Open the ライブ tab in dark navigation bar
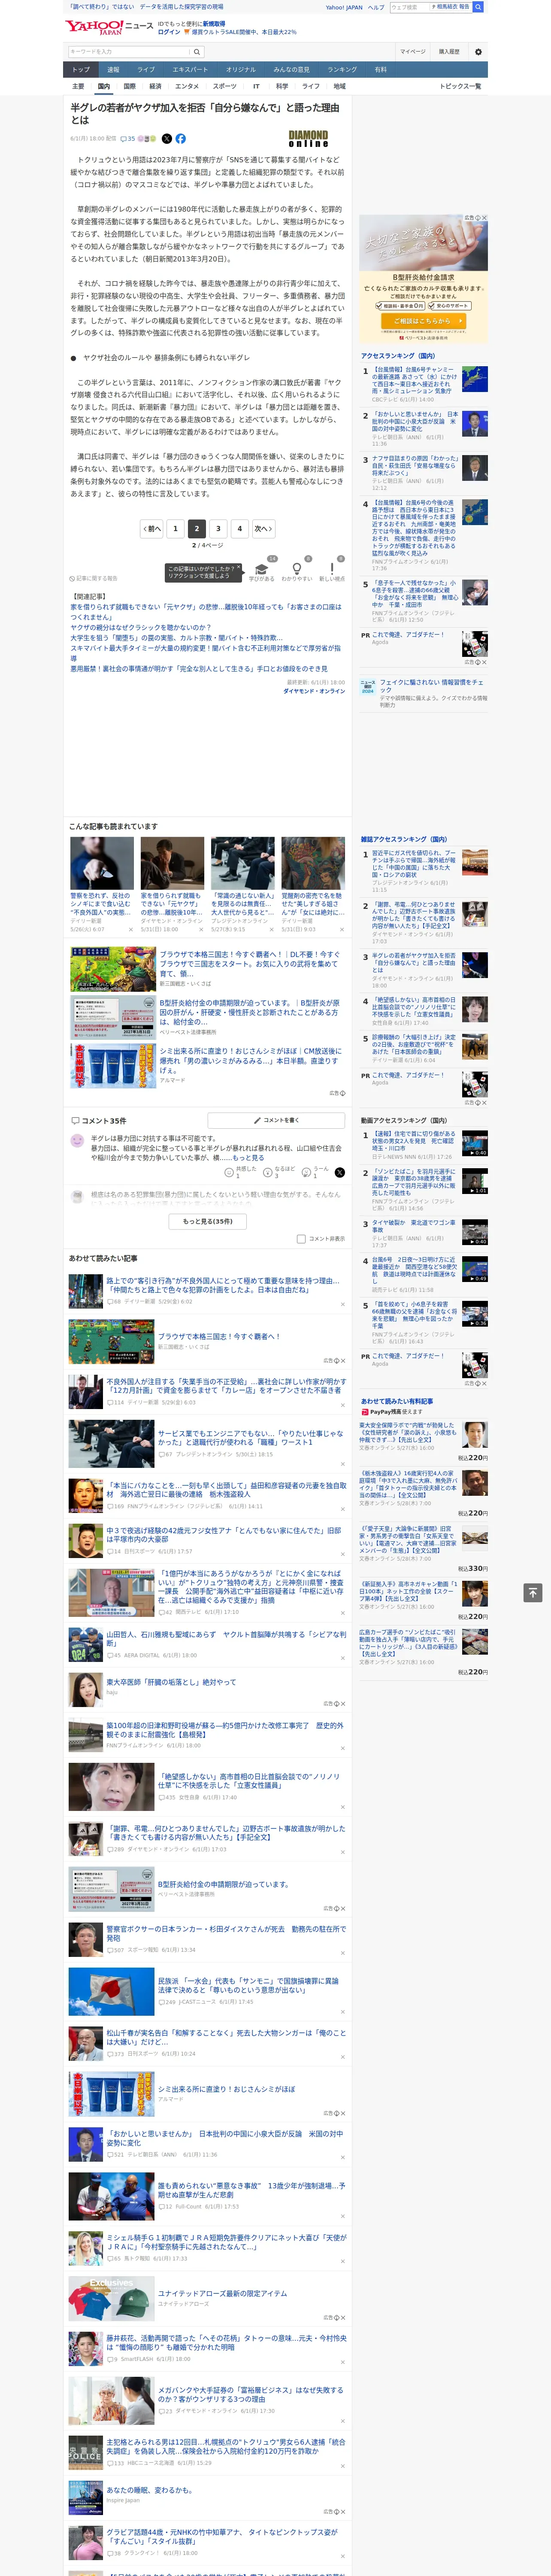The height and width of the screenshot is (2576, 551). tap(146, 70)
